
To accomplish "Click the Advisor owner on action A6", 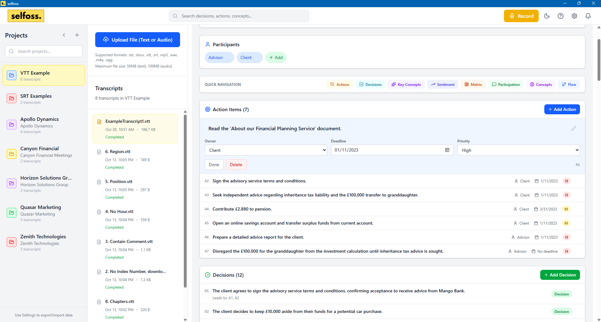I will (x=521, y=237).
